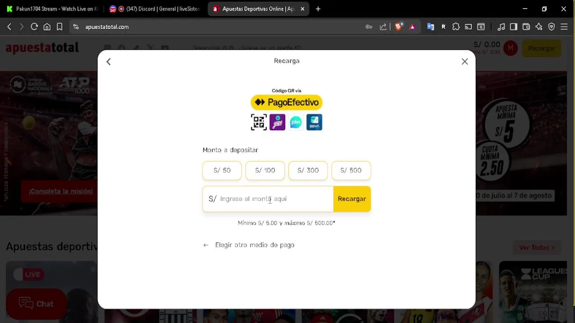Open the R extension icon

click(x=443, y=27)
